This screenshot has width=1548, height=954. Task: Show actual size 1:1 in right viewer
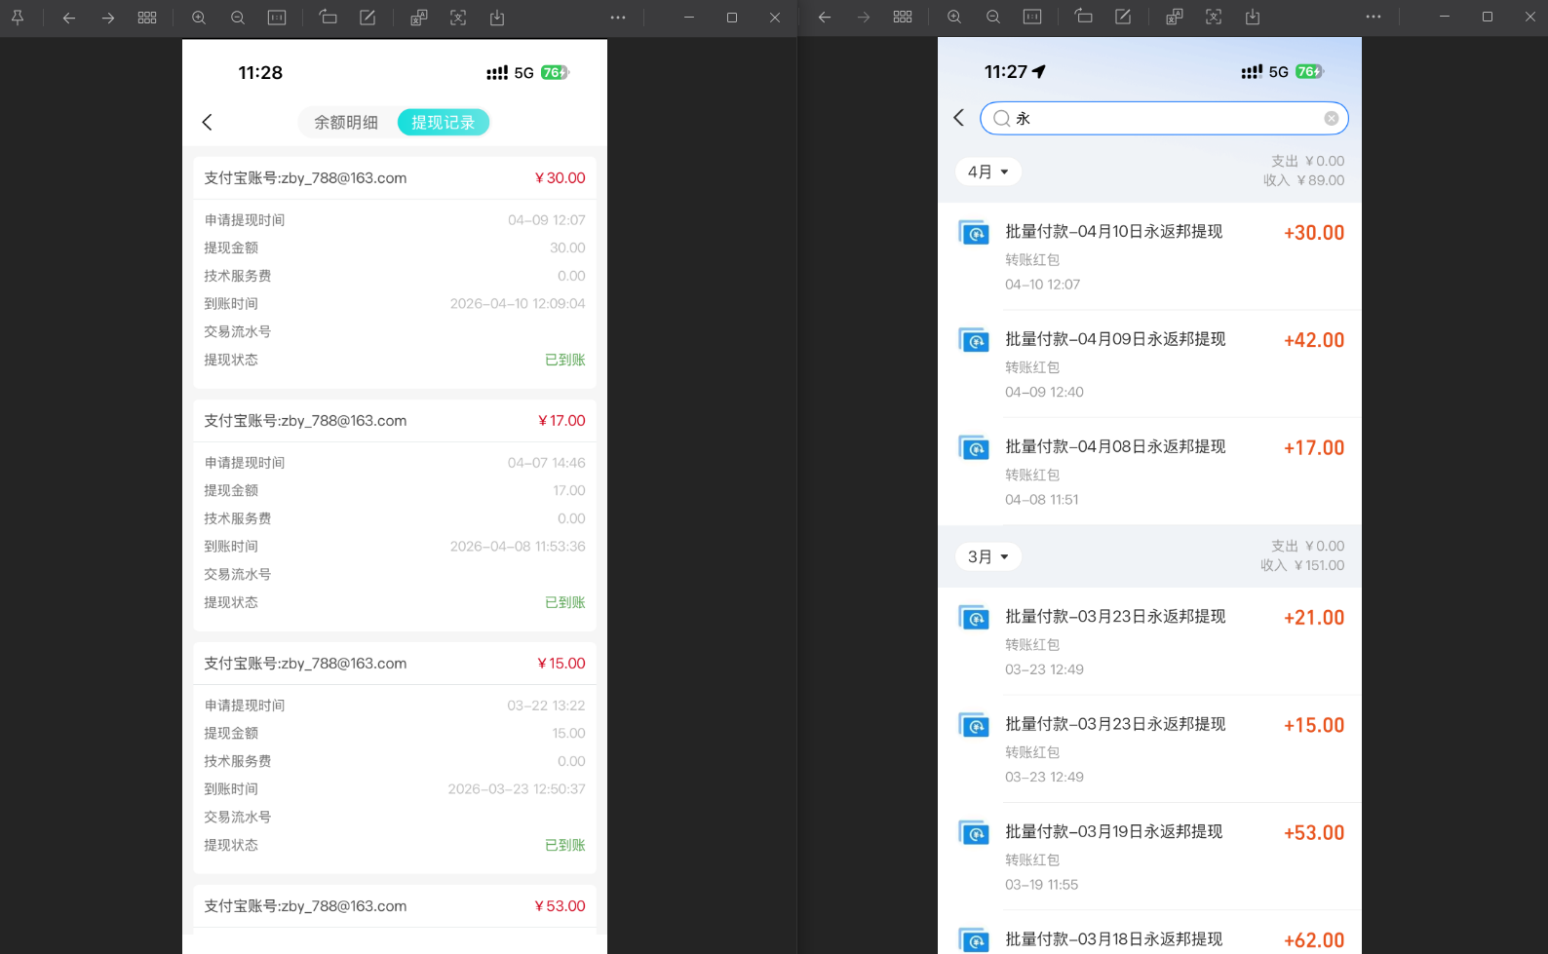point(1032,18)
